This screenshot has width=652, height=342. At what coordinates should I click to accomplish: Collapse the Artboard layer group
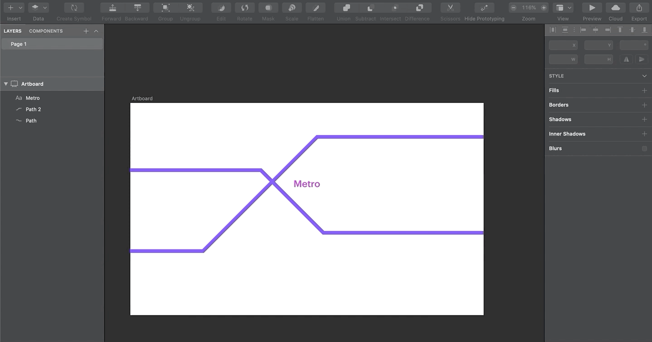pyautogui.click(x=5, y=83)
